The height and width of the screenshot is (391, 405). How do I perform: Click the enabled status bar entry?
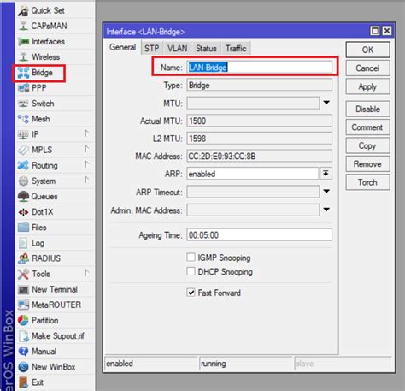pyautogui.click(x=151, y=364)
